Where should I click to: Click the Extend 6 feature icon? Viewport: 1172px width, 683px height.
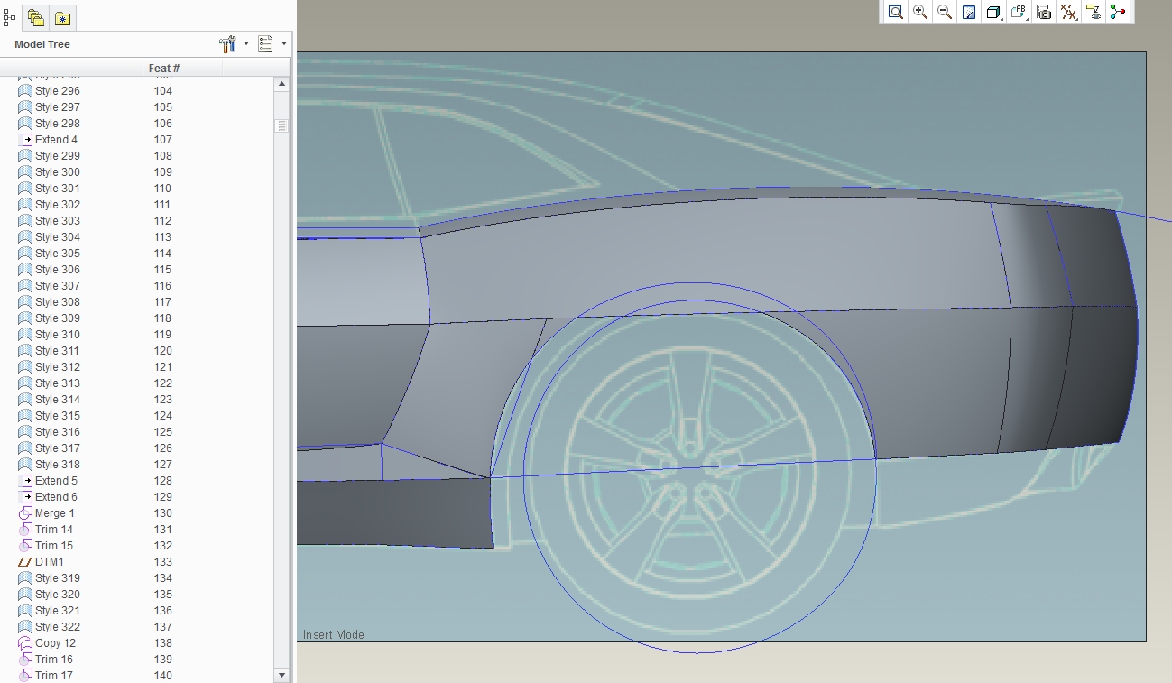point(25,497)
